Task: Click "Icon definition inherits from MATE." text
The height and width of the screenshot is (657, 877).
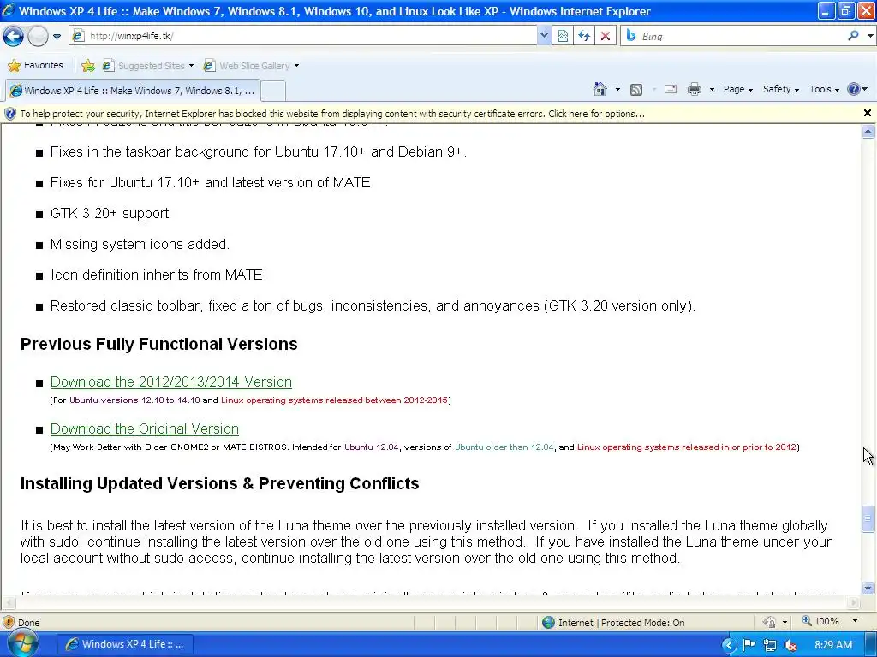Action: (x=158, y=275)
